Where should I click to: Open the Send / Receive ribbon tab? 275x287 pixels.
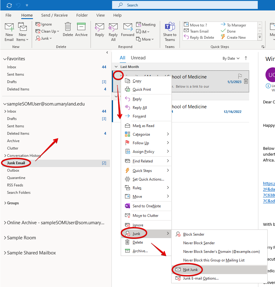pyautogui.click(x=54, y=15)
